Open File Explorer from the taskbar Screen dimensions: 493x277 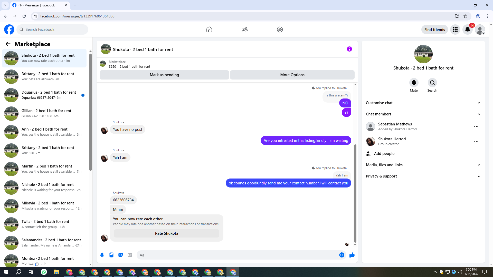pos(56,272)
